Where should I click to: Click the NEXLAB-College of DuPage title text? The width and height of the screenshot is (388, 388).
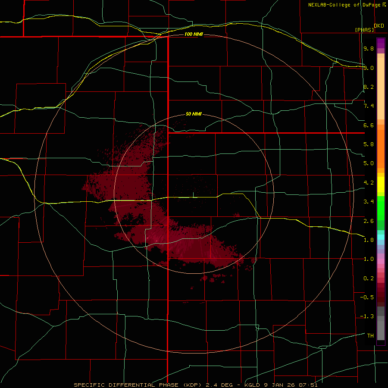(x=344, y=5)
